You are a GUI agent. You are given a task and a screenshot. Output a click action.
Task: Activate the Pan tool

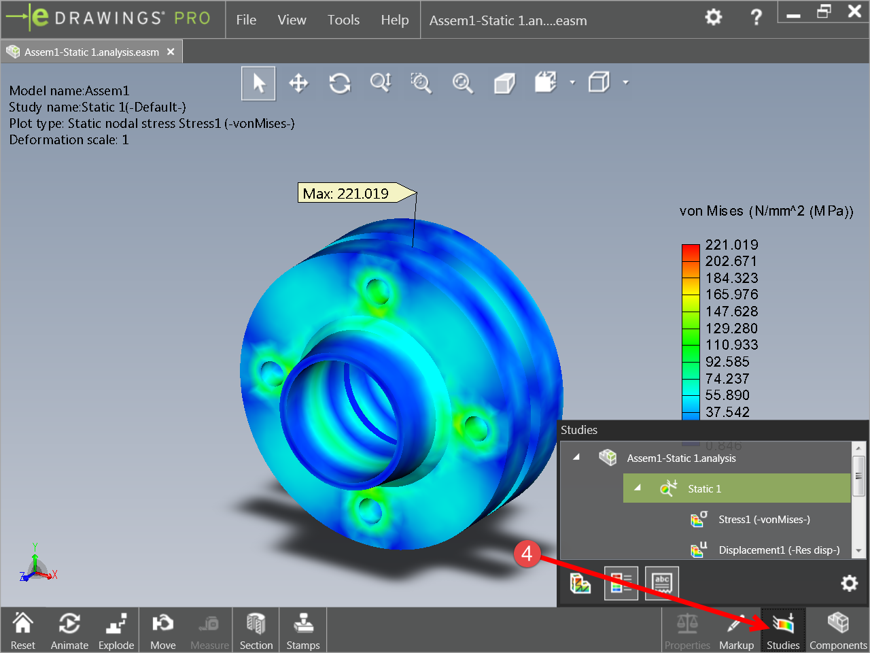tap(298, 82)
